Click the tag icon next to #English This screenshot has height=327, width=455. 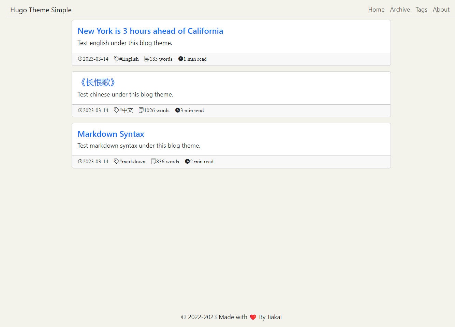(x=116, y=59)
